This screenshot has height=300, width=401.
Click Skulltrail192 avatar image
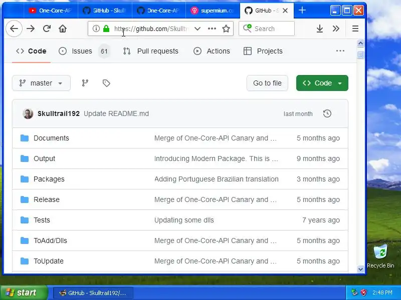coord(28,113)
